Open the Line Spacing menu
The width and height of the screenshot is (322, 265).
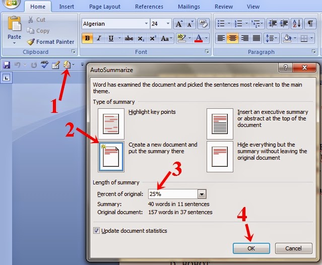tap(272, 38)
